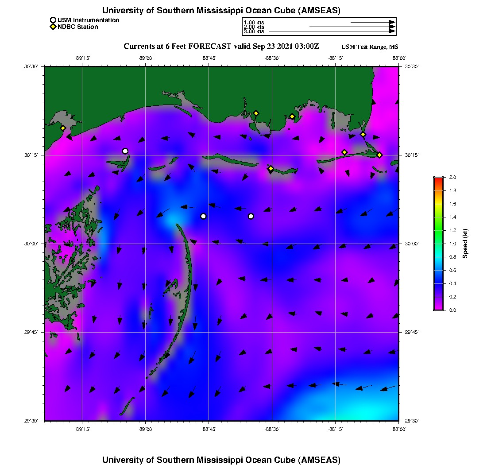Click the "USM Test Range, MS" label
Viewport: 487px width, 465px height.
[x=370, y=47]
